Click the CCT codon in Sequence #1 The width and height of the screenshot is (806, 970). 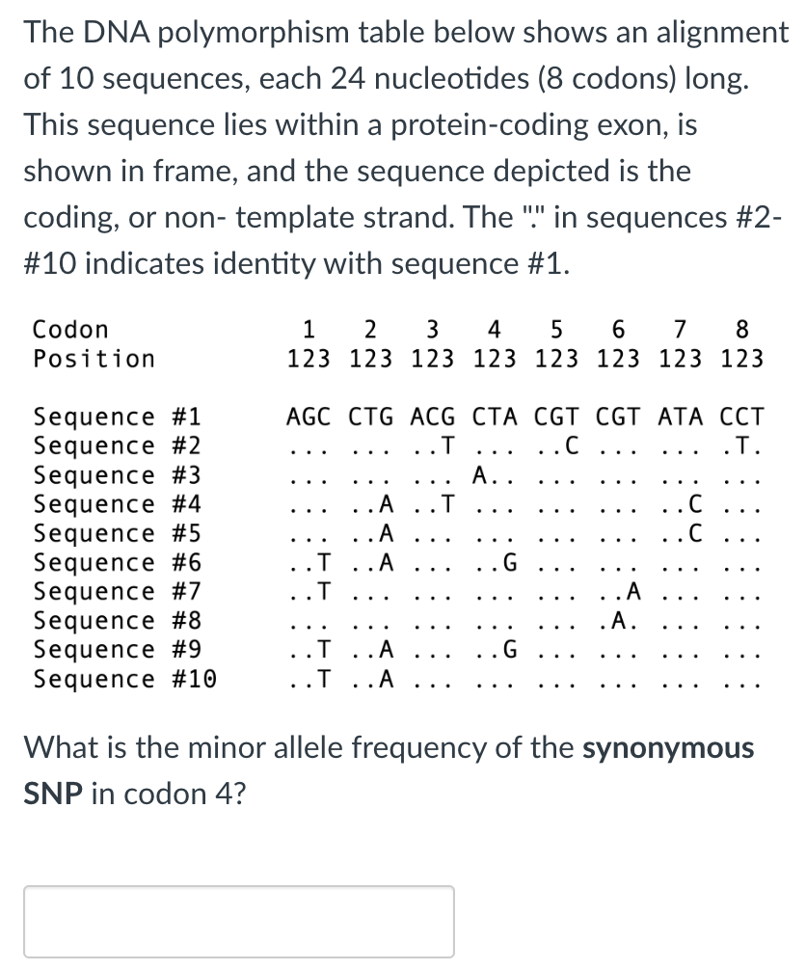click(740, 416)
